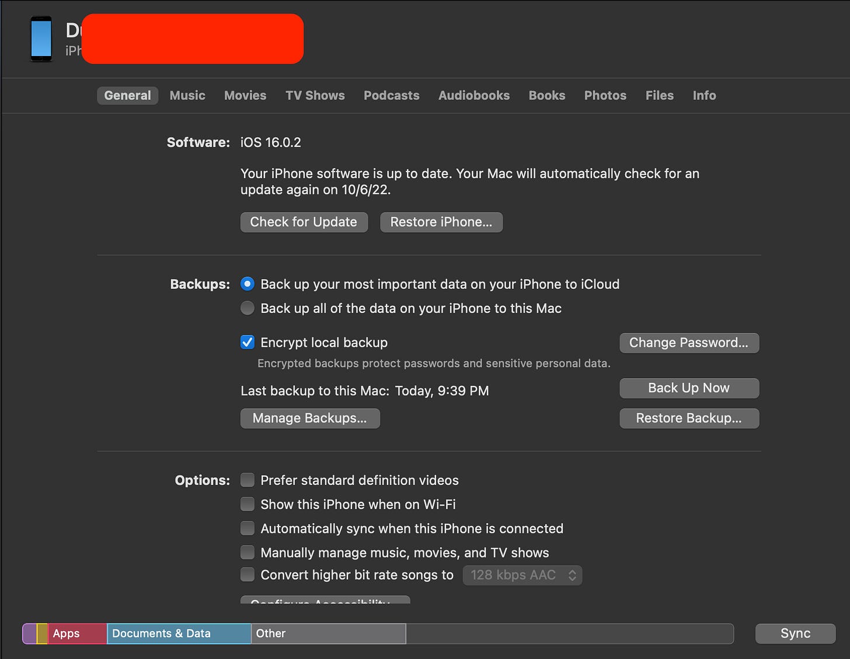Select back up to iCloud option

click(x=248, y=284)
